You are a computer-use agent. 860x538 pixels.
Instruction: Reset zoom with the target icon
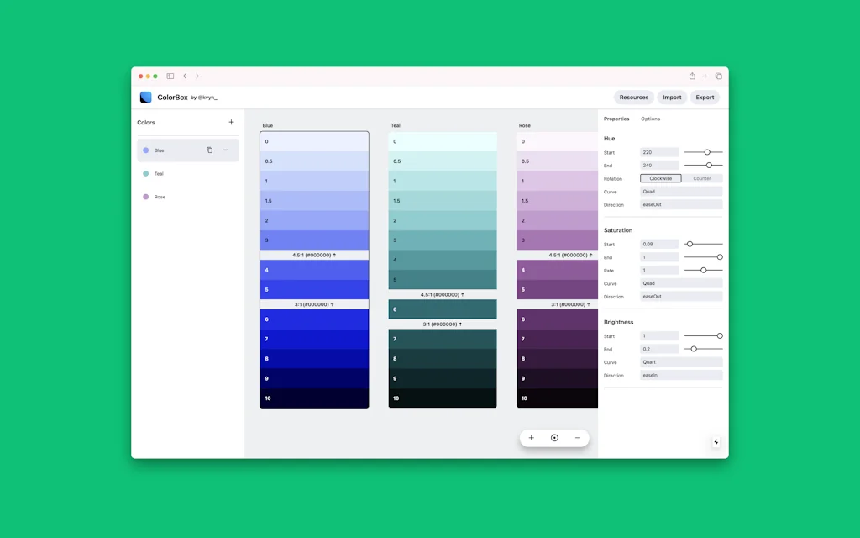click(x=554, y=437)
